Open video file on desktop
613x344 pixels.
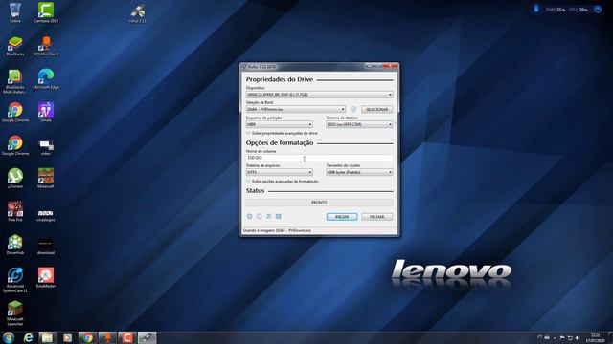(x=46, y=146)
